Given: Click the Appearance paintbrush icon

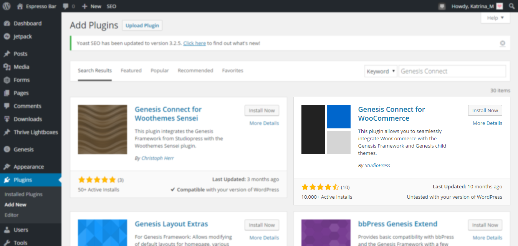Looking at the screenshot, I should pos(7,167).
